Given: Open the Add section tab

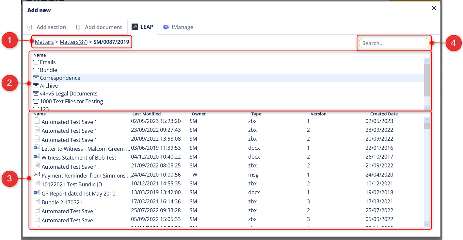Looking at the screenshot, I should [47, 27].
